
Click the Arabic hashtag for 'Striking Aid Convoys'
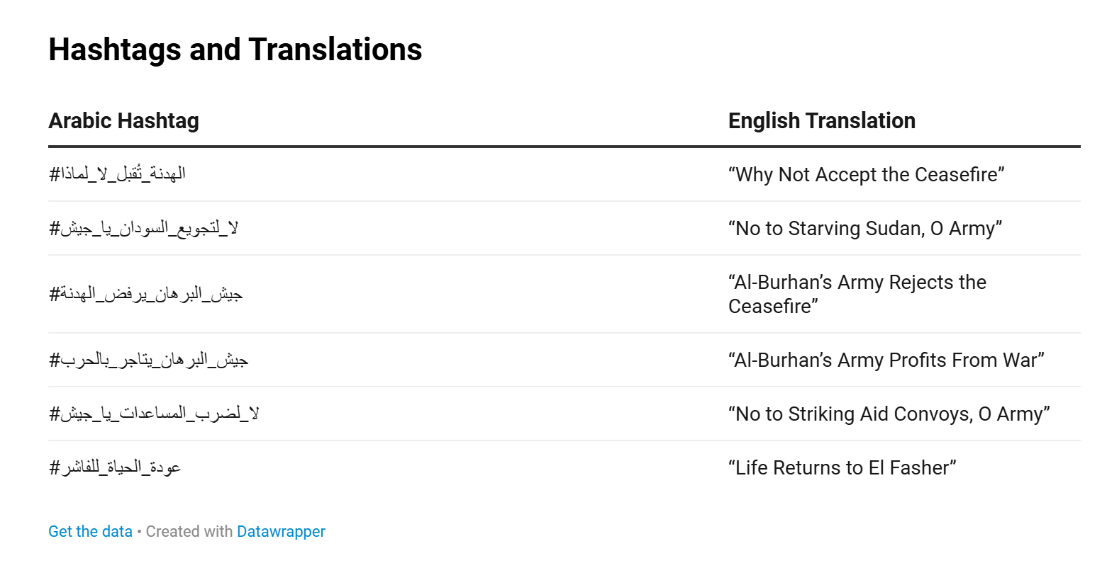click(x=153, y=414)
